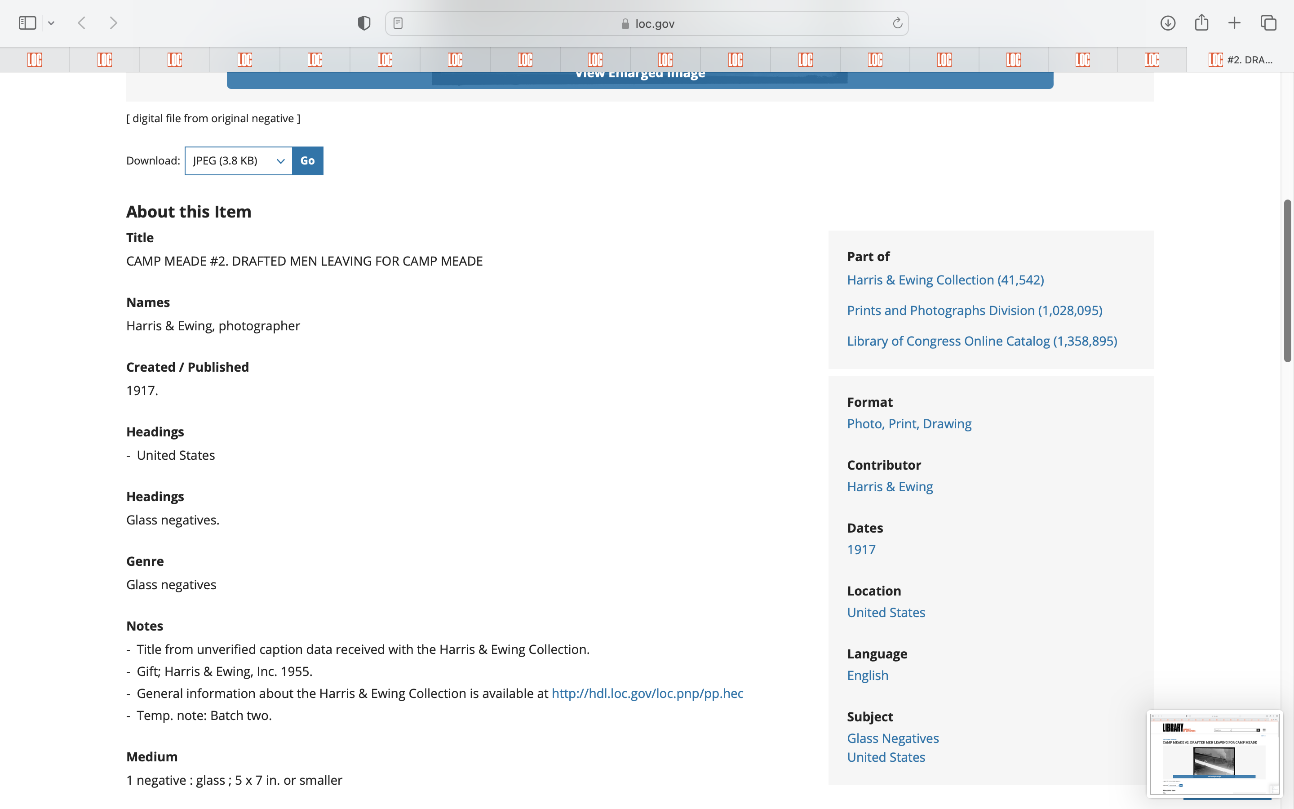The image size is (1294, 809).
Task: Toggle the Safari sidebar icon
Action: [27, 23]
